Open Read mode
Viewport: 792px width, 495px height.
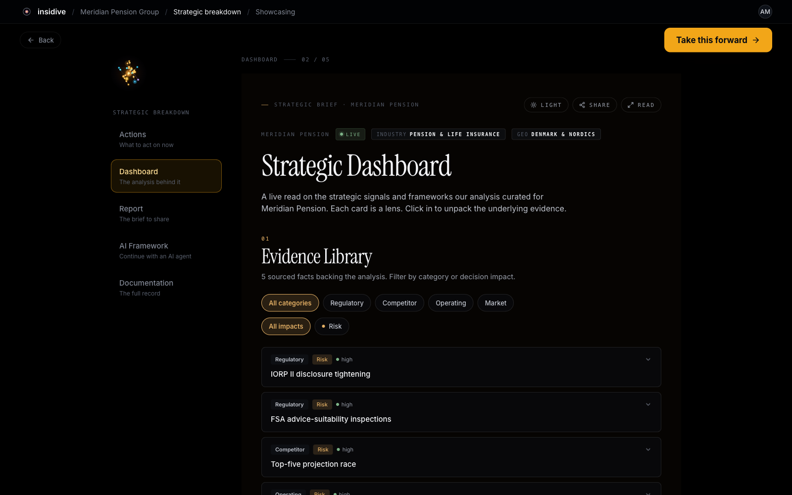point(641,105)
